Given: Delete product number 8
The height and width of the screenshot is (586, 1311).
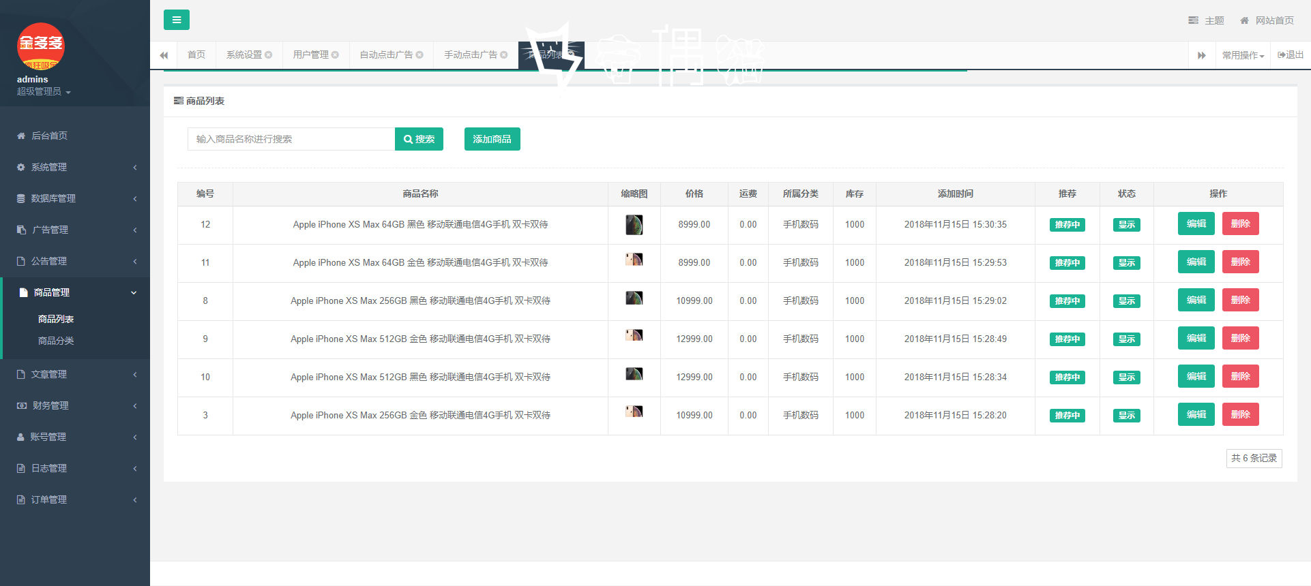Looking at the screenshot, I should [1241, 300].
